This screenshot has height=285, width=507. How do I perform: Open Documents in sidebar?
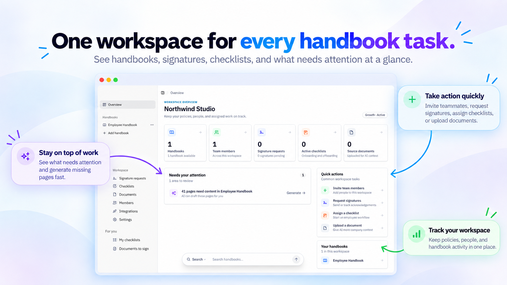coord(125,194)
